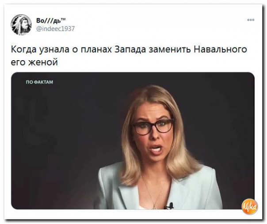Click the Indian chief profile avatar

pyautogui.click(x=21, y=24)
